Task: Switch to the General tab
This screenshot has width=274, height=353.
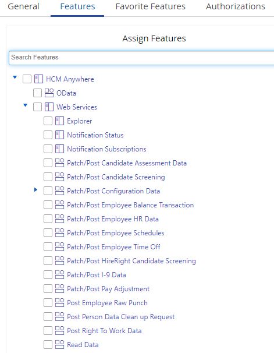Action: click(24, 6)
